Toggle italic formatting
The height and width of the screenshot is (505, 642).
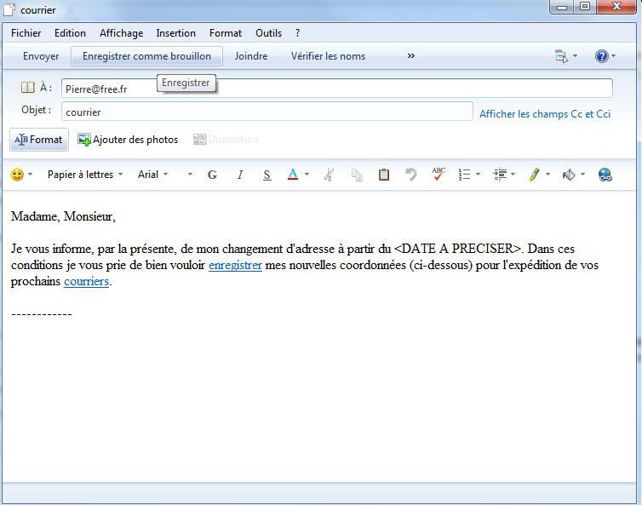[x=240, y=175]
